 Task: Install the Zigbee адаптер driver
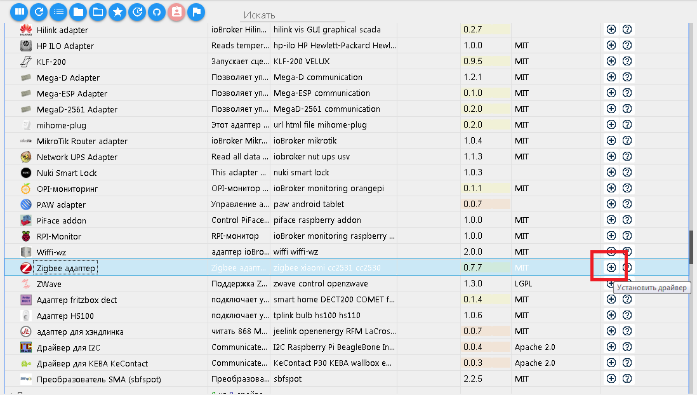click(611, 267)
